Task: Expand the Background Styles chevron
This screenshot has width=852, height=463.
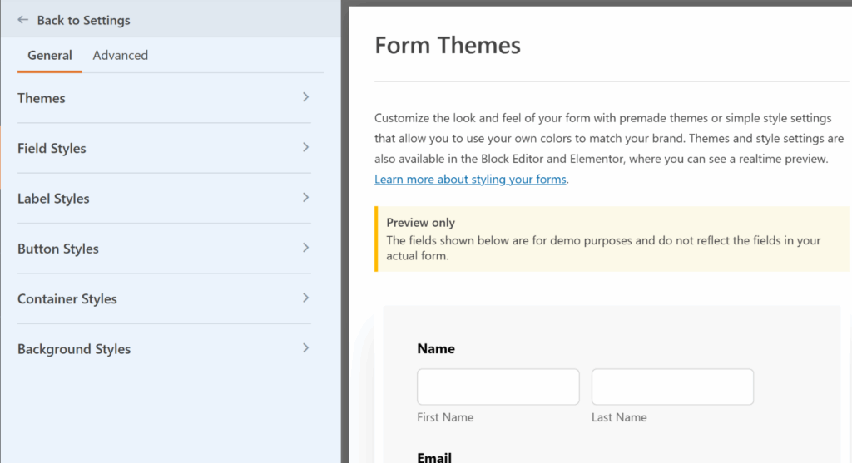Action: tap(306, 348)
